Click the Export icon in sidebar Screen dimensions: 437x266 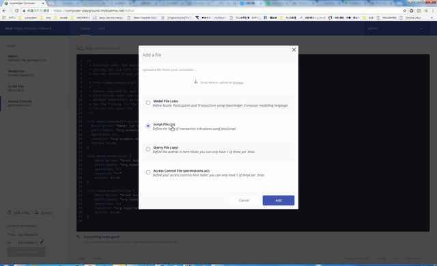[x=36, y=213]
